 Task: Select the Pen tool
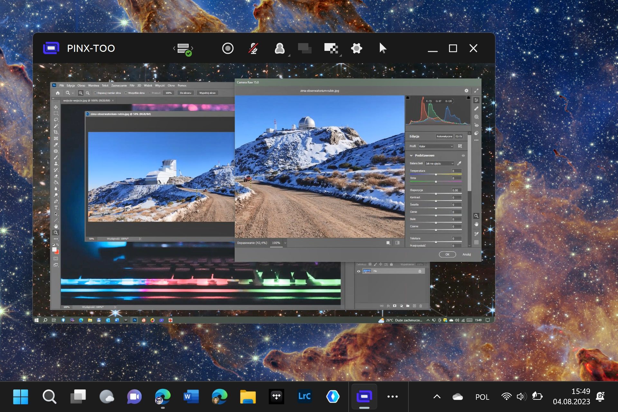pyautogui.click(x=56, y=201)
